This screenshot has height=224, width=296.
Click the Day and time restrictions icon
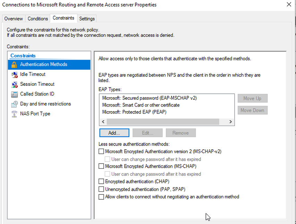point(14,104)
